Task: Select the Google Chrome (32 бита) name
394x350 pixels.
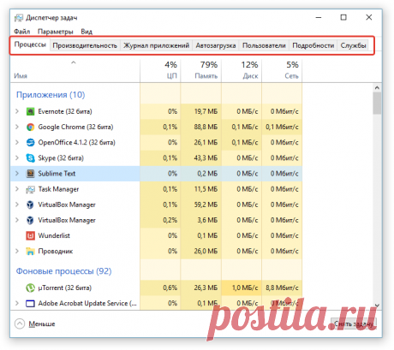Action: (75, 127)
